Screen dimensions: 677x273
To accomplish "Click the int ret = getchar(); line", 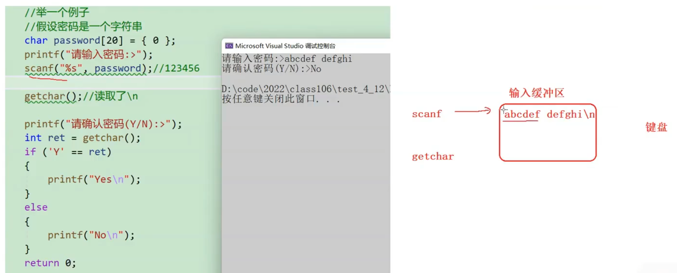I will (x=82, y=138).
